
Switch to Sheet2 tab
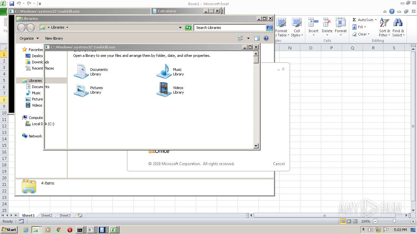click(x=47, y=215)
